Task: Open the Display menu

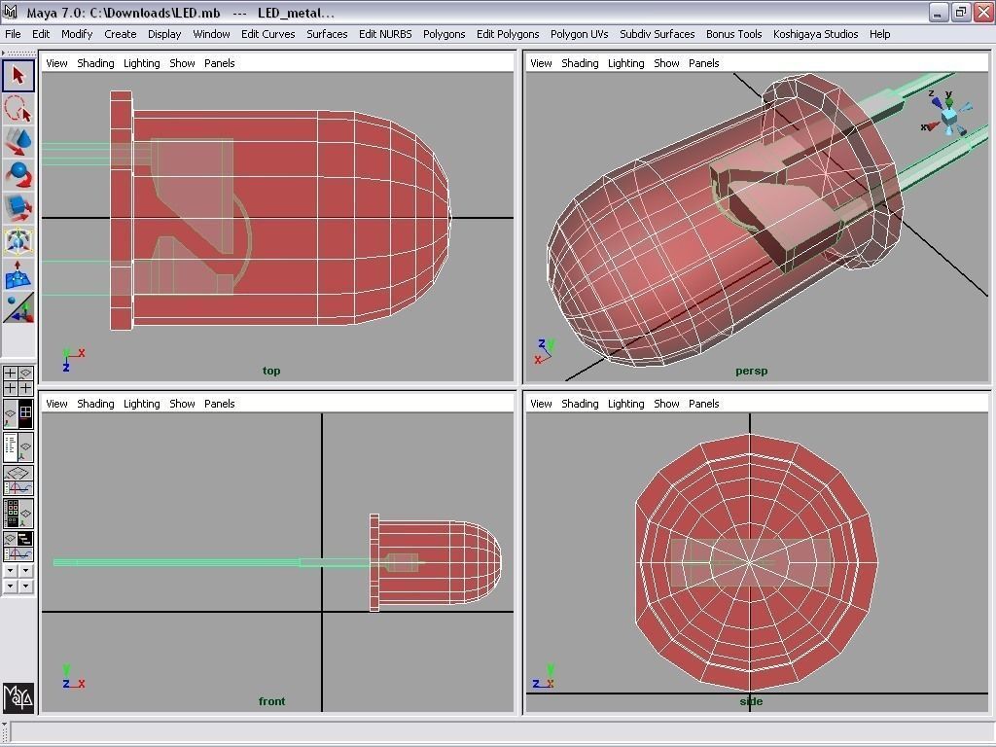Action: [164, 34]
